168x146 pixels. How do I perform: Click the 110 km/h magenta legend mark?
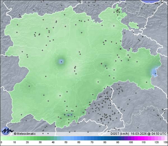click(143, 142)
